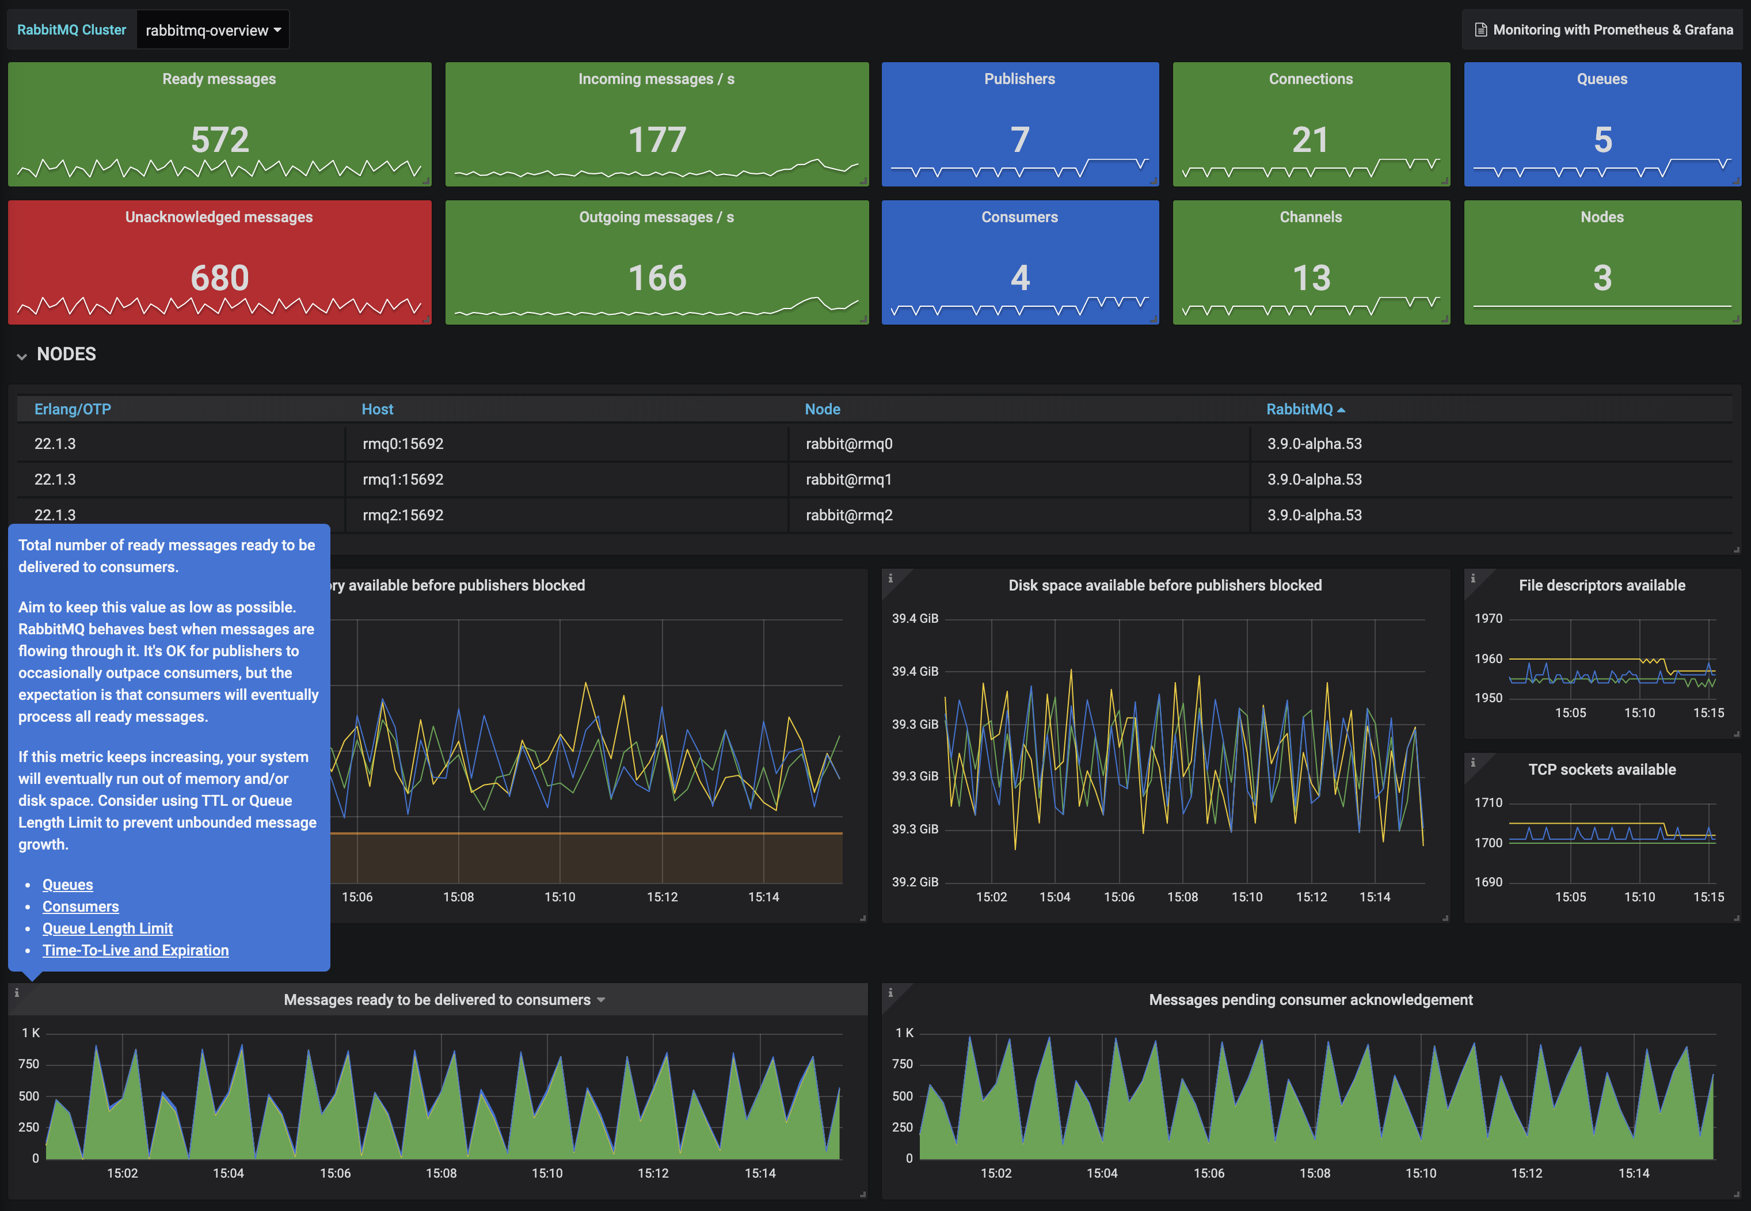Open the Queue Length Limit link
This screenshot has height=1211, width=1751.
[x=107, y=929]
